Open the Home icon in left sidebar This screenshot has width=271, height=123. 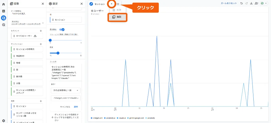pyautogui.click(x=4, y=4)
